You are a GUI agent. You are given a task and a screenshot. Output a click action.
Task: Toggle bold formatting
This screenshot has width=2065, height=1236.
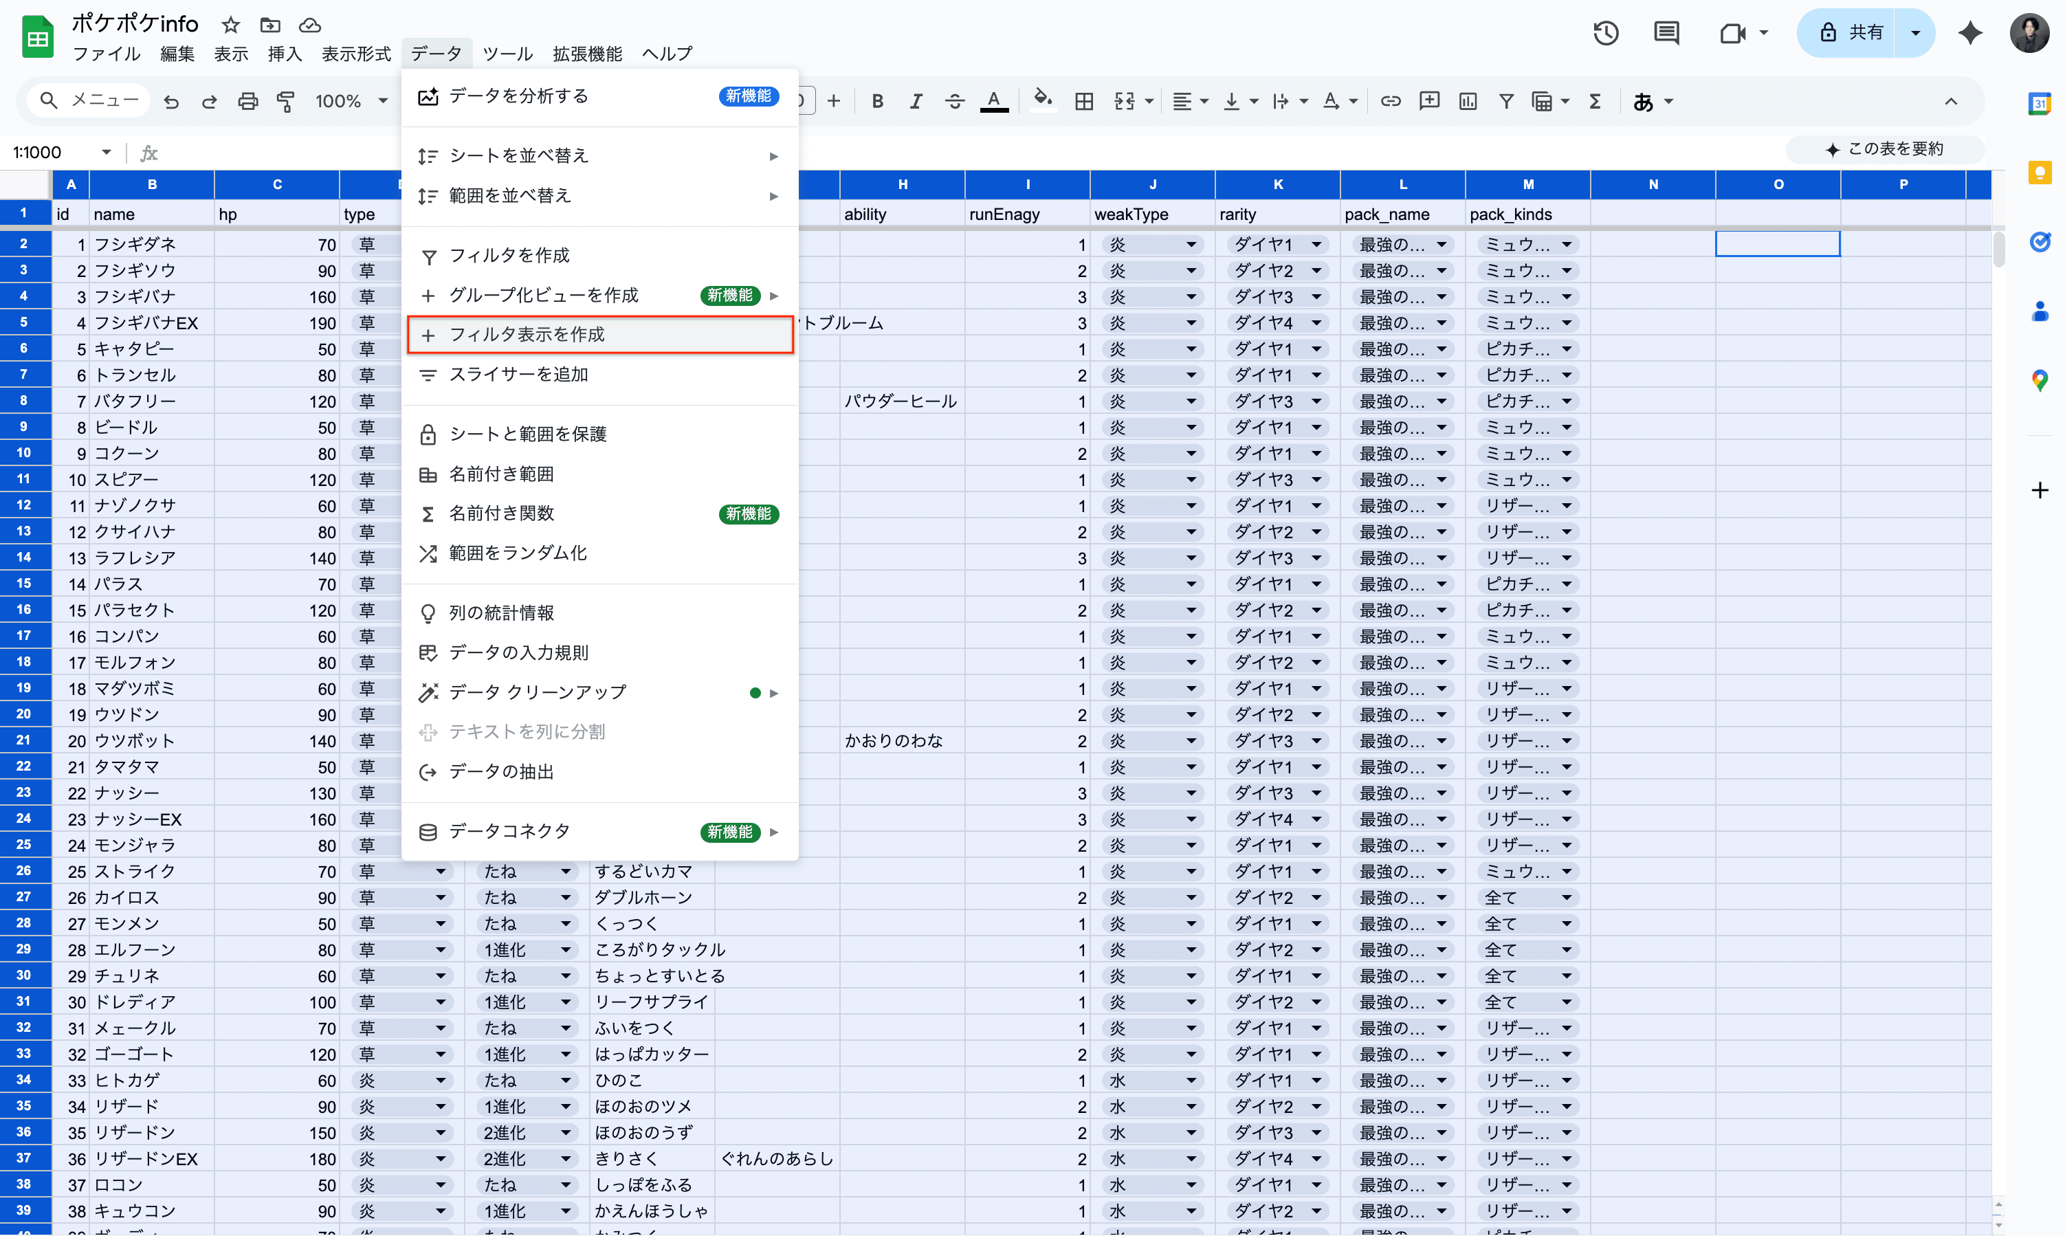click(876, 102)
